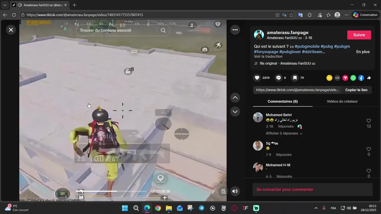Screen dimensions: 381x214
Task: Toggle auto-scroll icon beside volume button
Action: (x=223, y=191)
